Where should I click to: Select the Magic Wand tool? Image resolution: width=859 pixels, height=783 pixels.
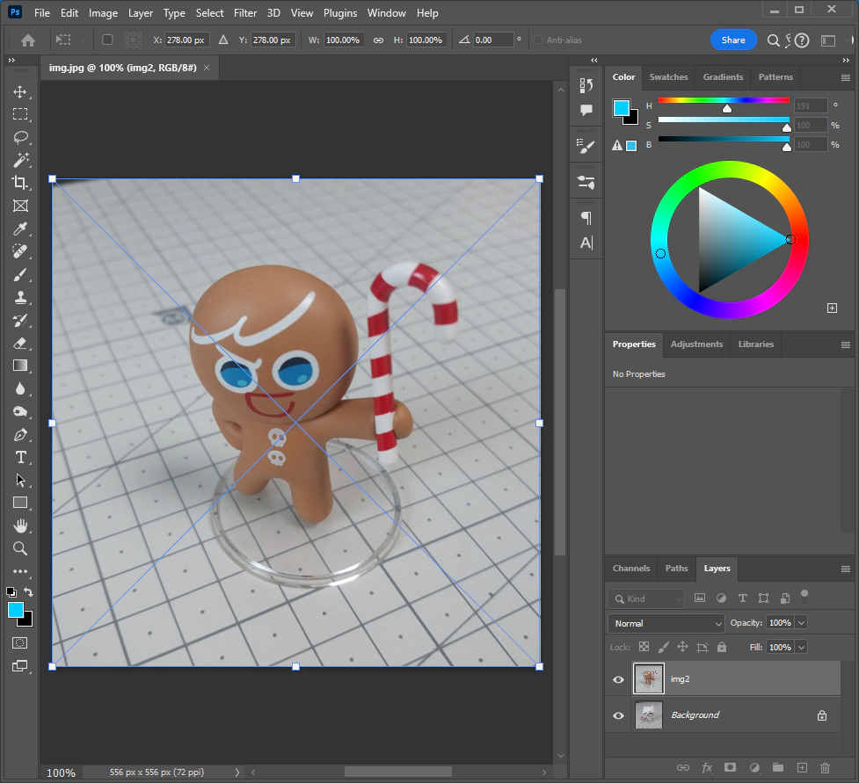click(20, 160)
